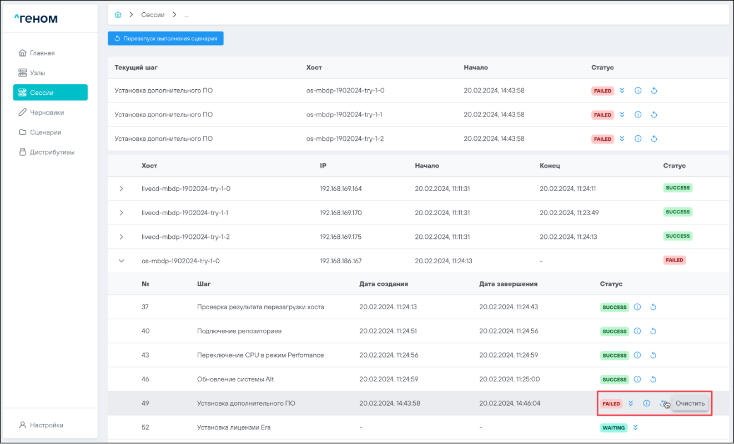Open Настройки at sidebar bottom
Screen dimensions: 734x444
pyautogui.click(x=46, y=425)
